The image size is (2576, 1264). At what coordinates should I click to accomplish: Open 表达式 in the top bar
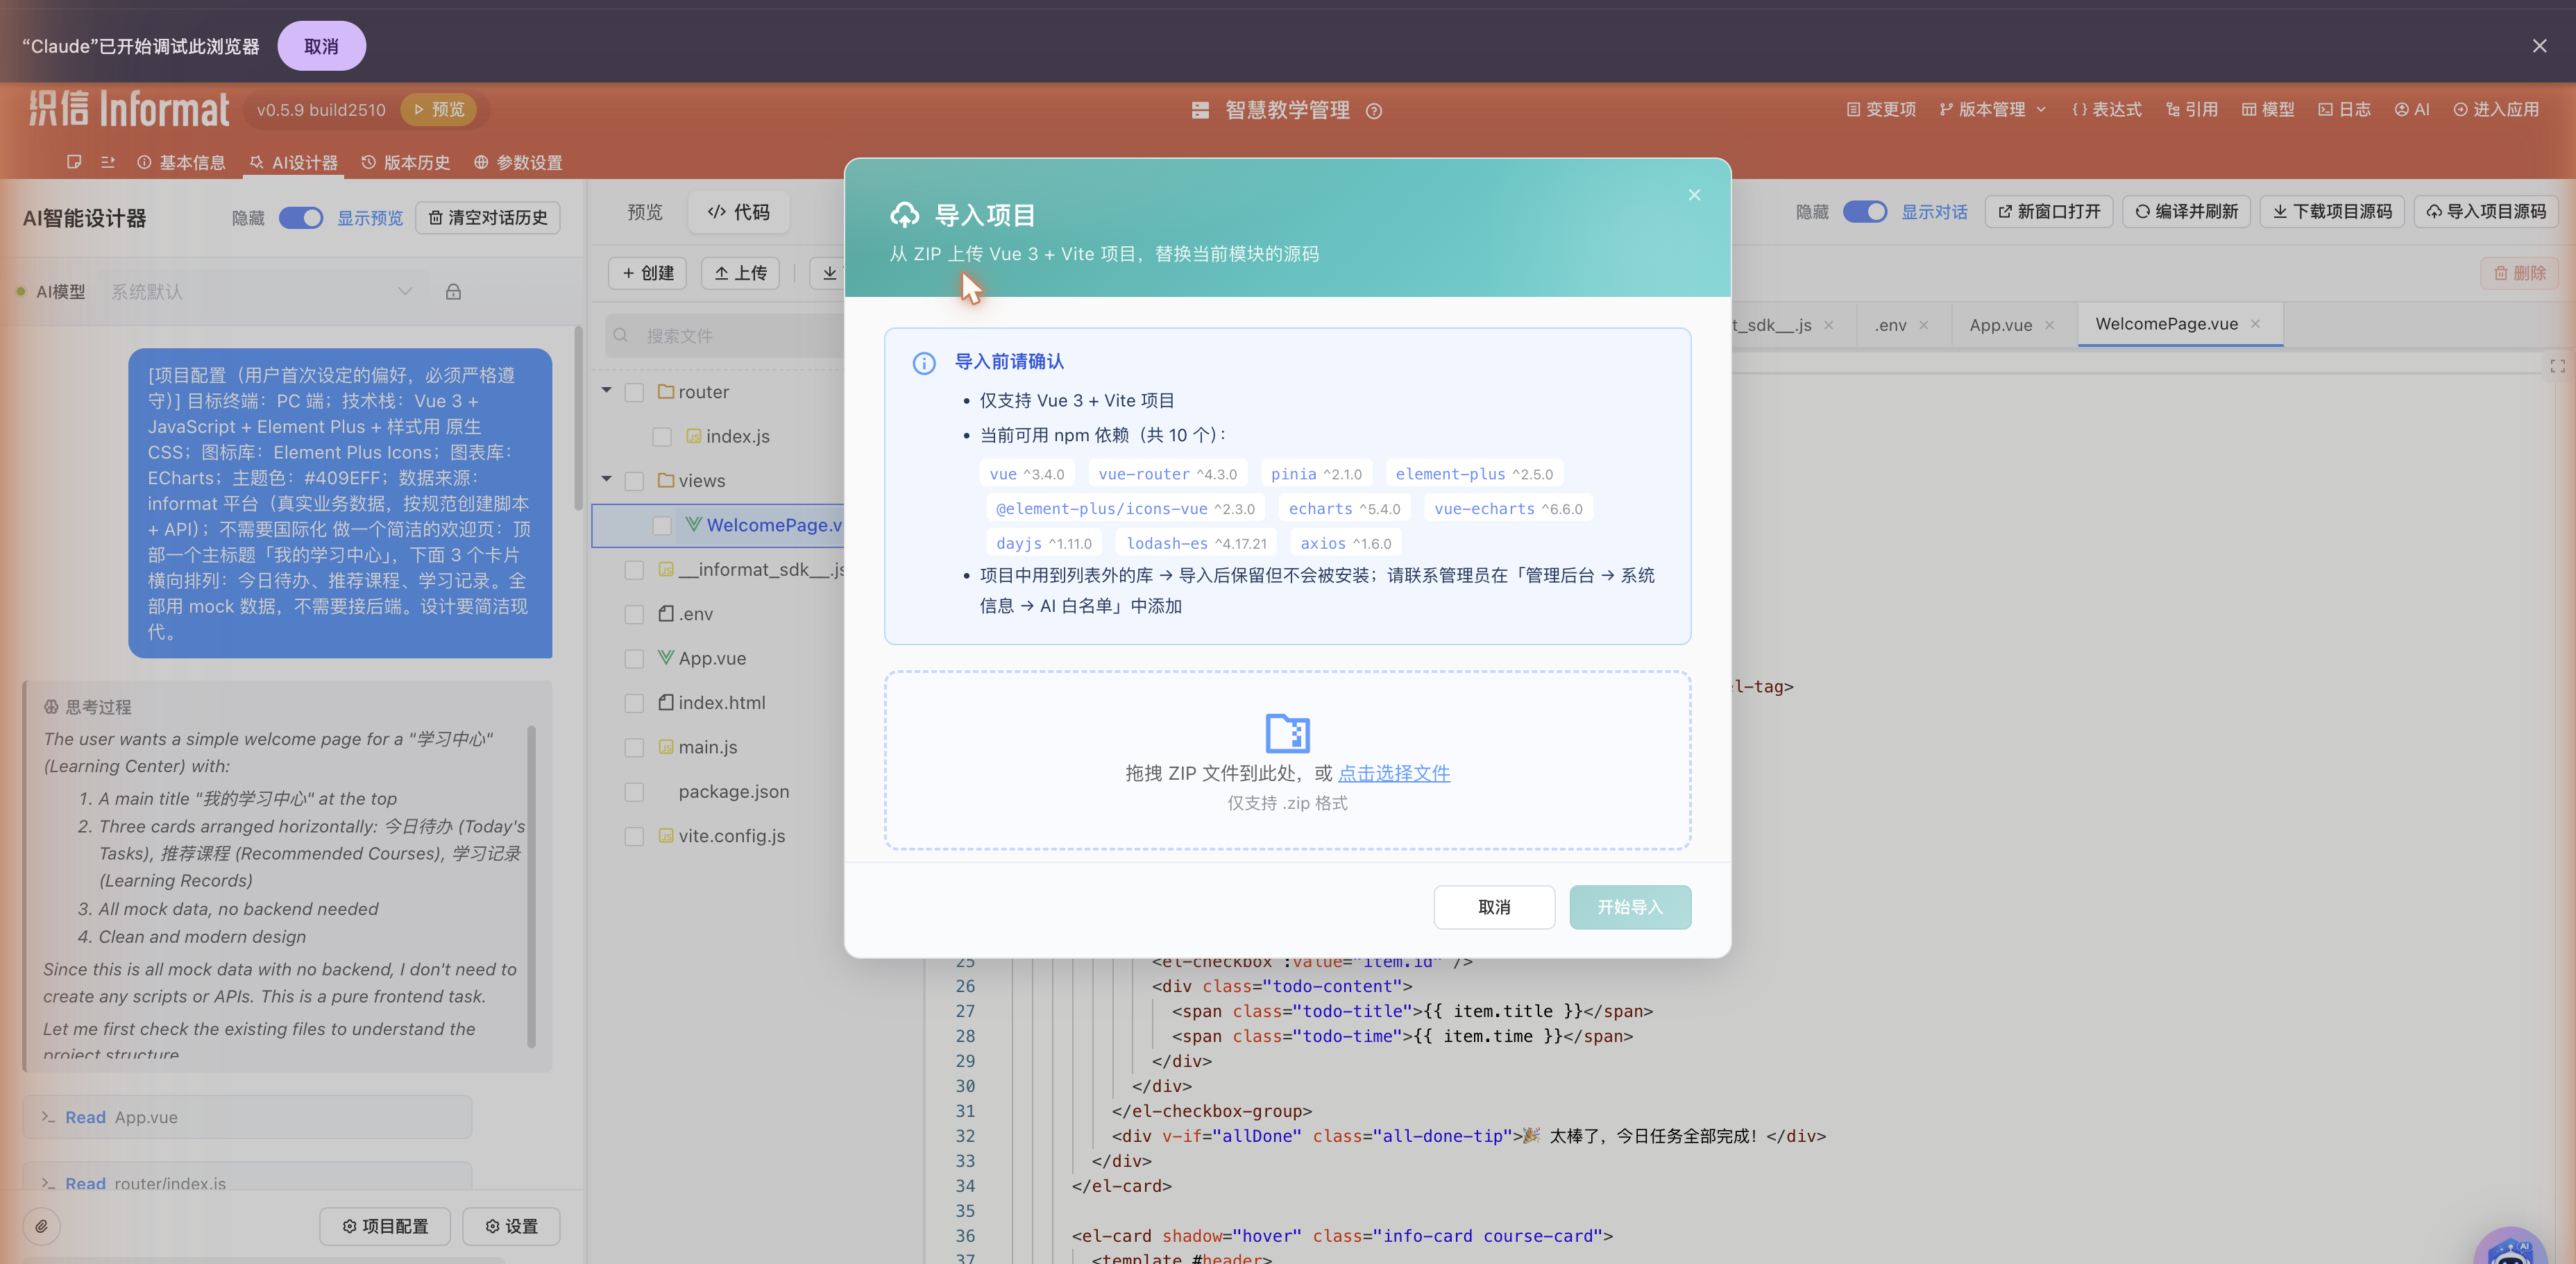point(2107,110)
